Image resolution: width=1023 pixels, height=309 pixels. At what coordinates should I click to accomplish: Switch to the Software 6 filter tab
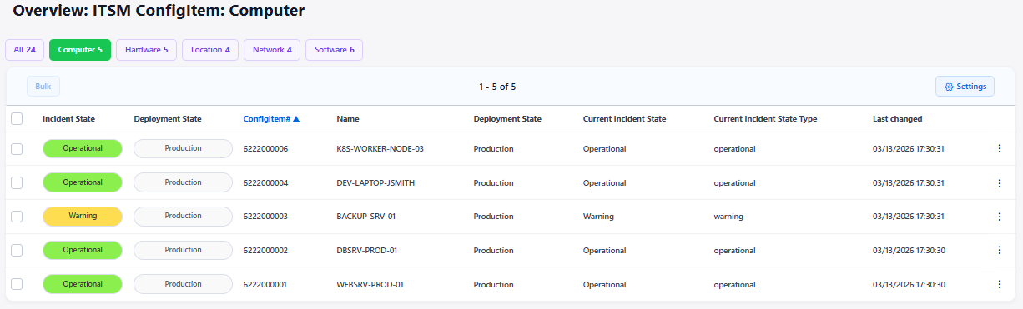point(334,50)
